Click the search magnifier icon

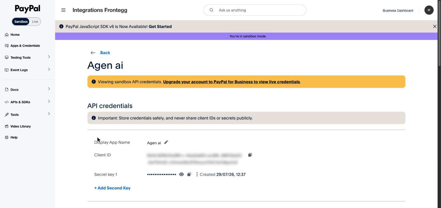coord(211,10)
